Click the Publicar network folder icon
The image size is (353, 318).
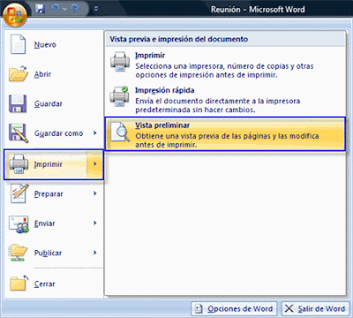(x=19, y=253)
